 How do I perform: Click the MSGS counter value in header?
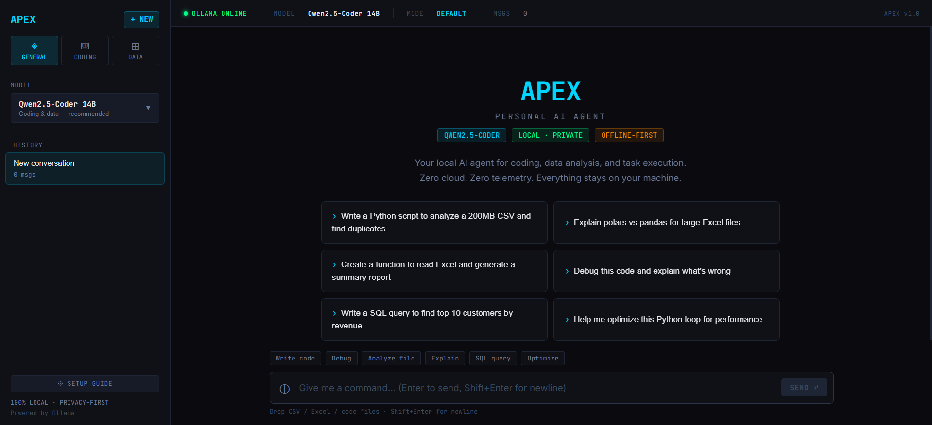click(525, 13)
